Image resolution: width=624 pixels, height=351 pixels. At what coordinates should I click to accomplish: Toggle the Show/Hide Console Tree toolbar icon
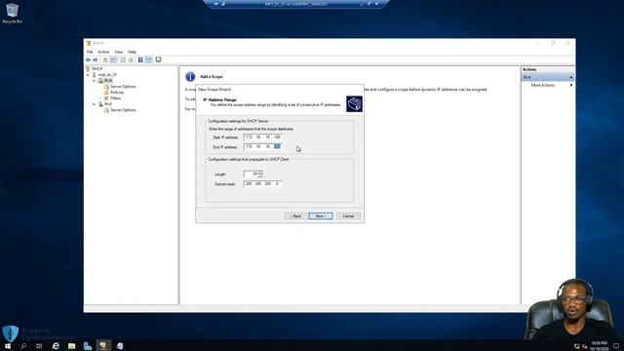tap(114, 59)
